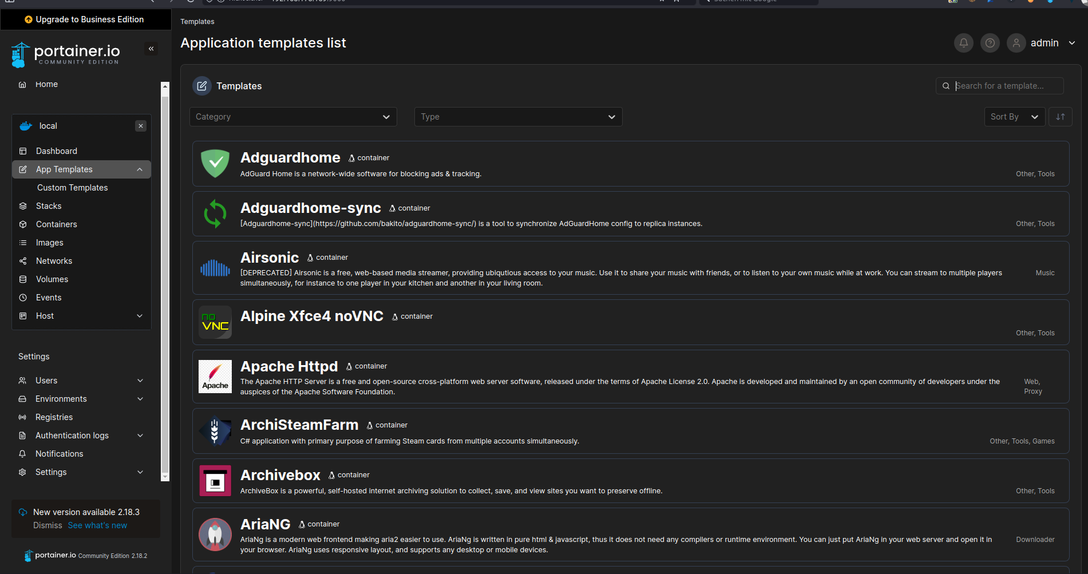Click the Images list icon
The image size is (1088, 574).
click(23, 243)
